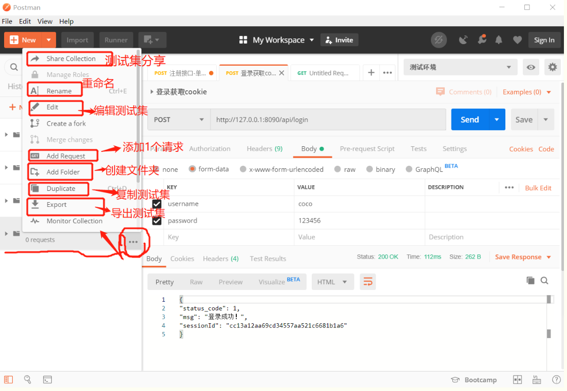
Task: Click the sidebar search magnifier icon
Action: click(14, 67)
